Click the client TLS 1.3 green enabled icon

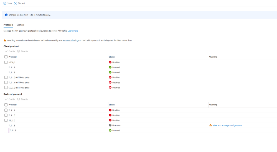(x=110, y=72)
